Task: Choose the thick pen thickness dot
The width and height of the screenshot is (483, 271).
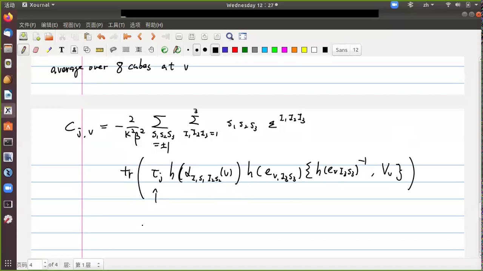Action: click(x=205, y=50)
